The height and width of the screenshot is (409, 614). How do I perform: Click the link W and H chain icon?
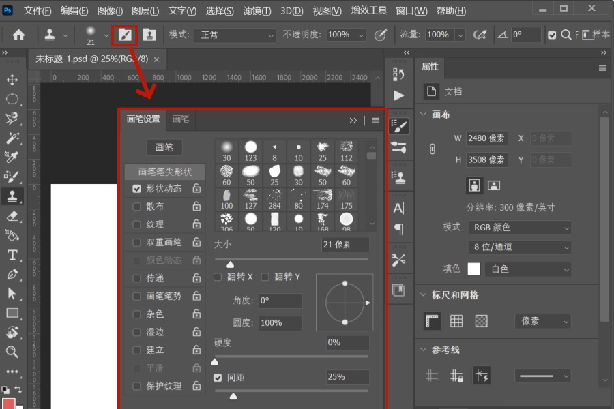[433, 149]
